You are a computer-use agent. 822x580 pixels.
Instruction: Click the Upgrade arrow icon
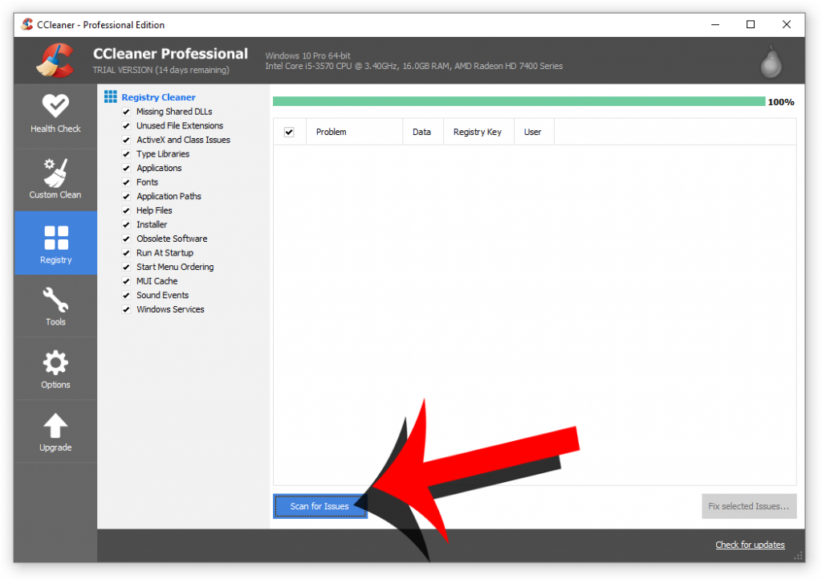click(55, 426)
